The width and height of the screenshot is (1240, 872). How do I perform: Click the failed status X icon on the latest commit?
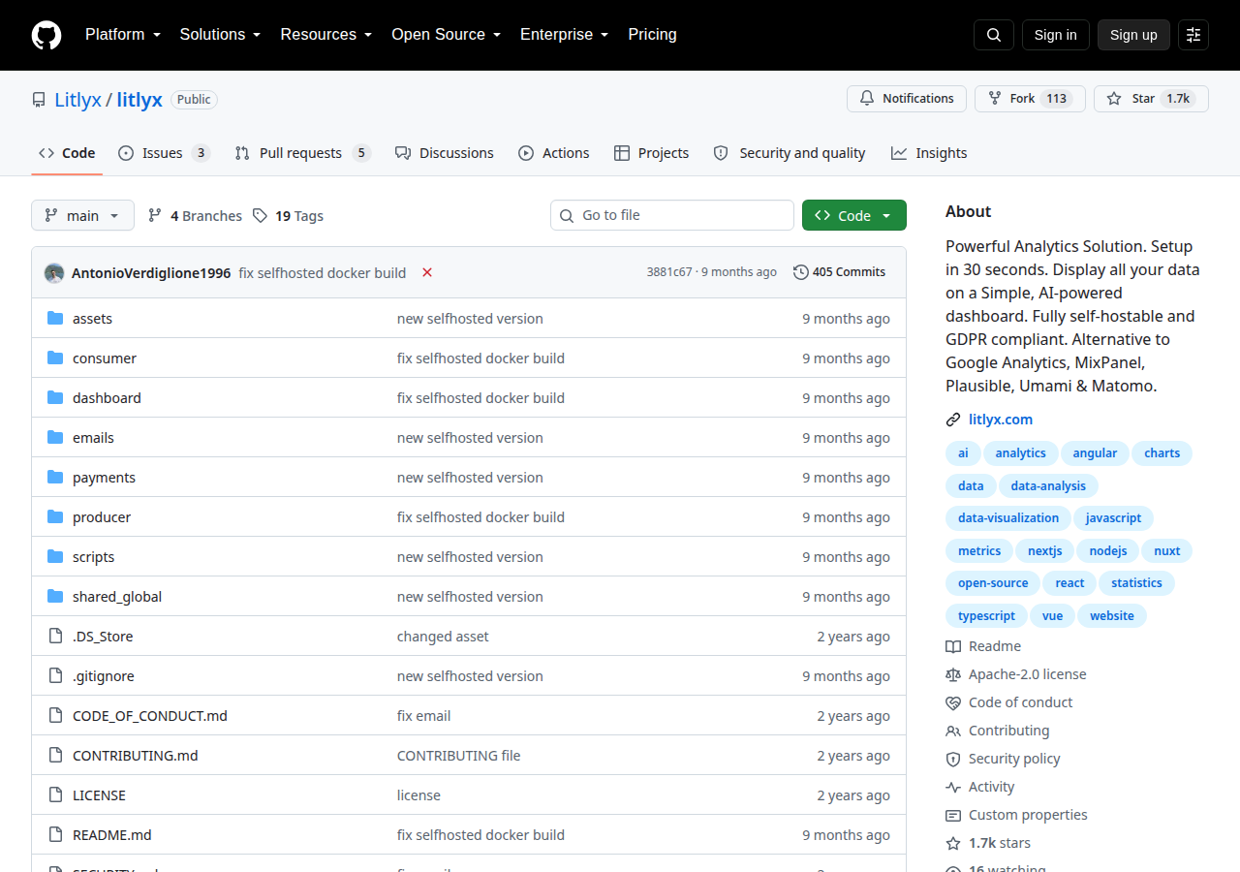pyautogui.click(x=427, y=272)
